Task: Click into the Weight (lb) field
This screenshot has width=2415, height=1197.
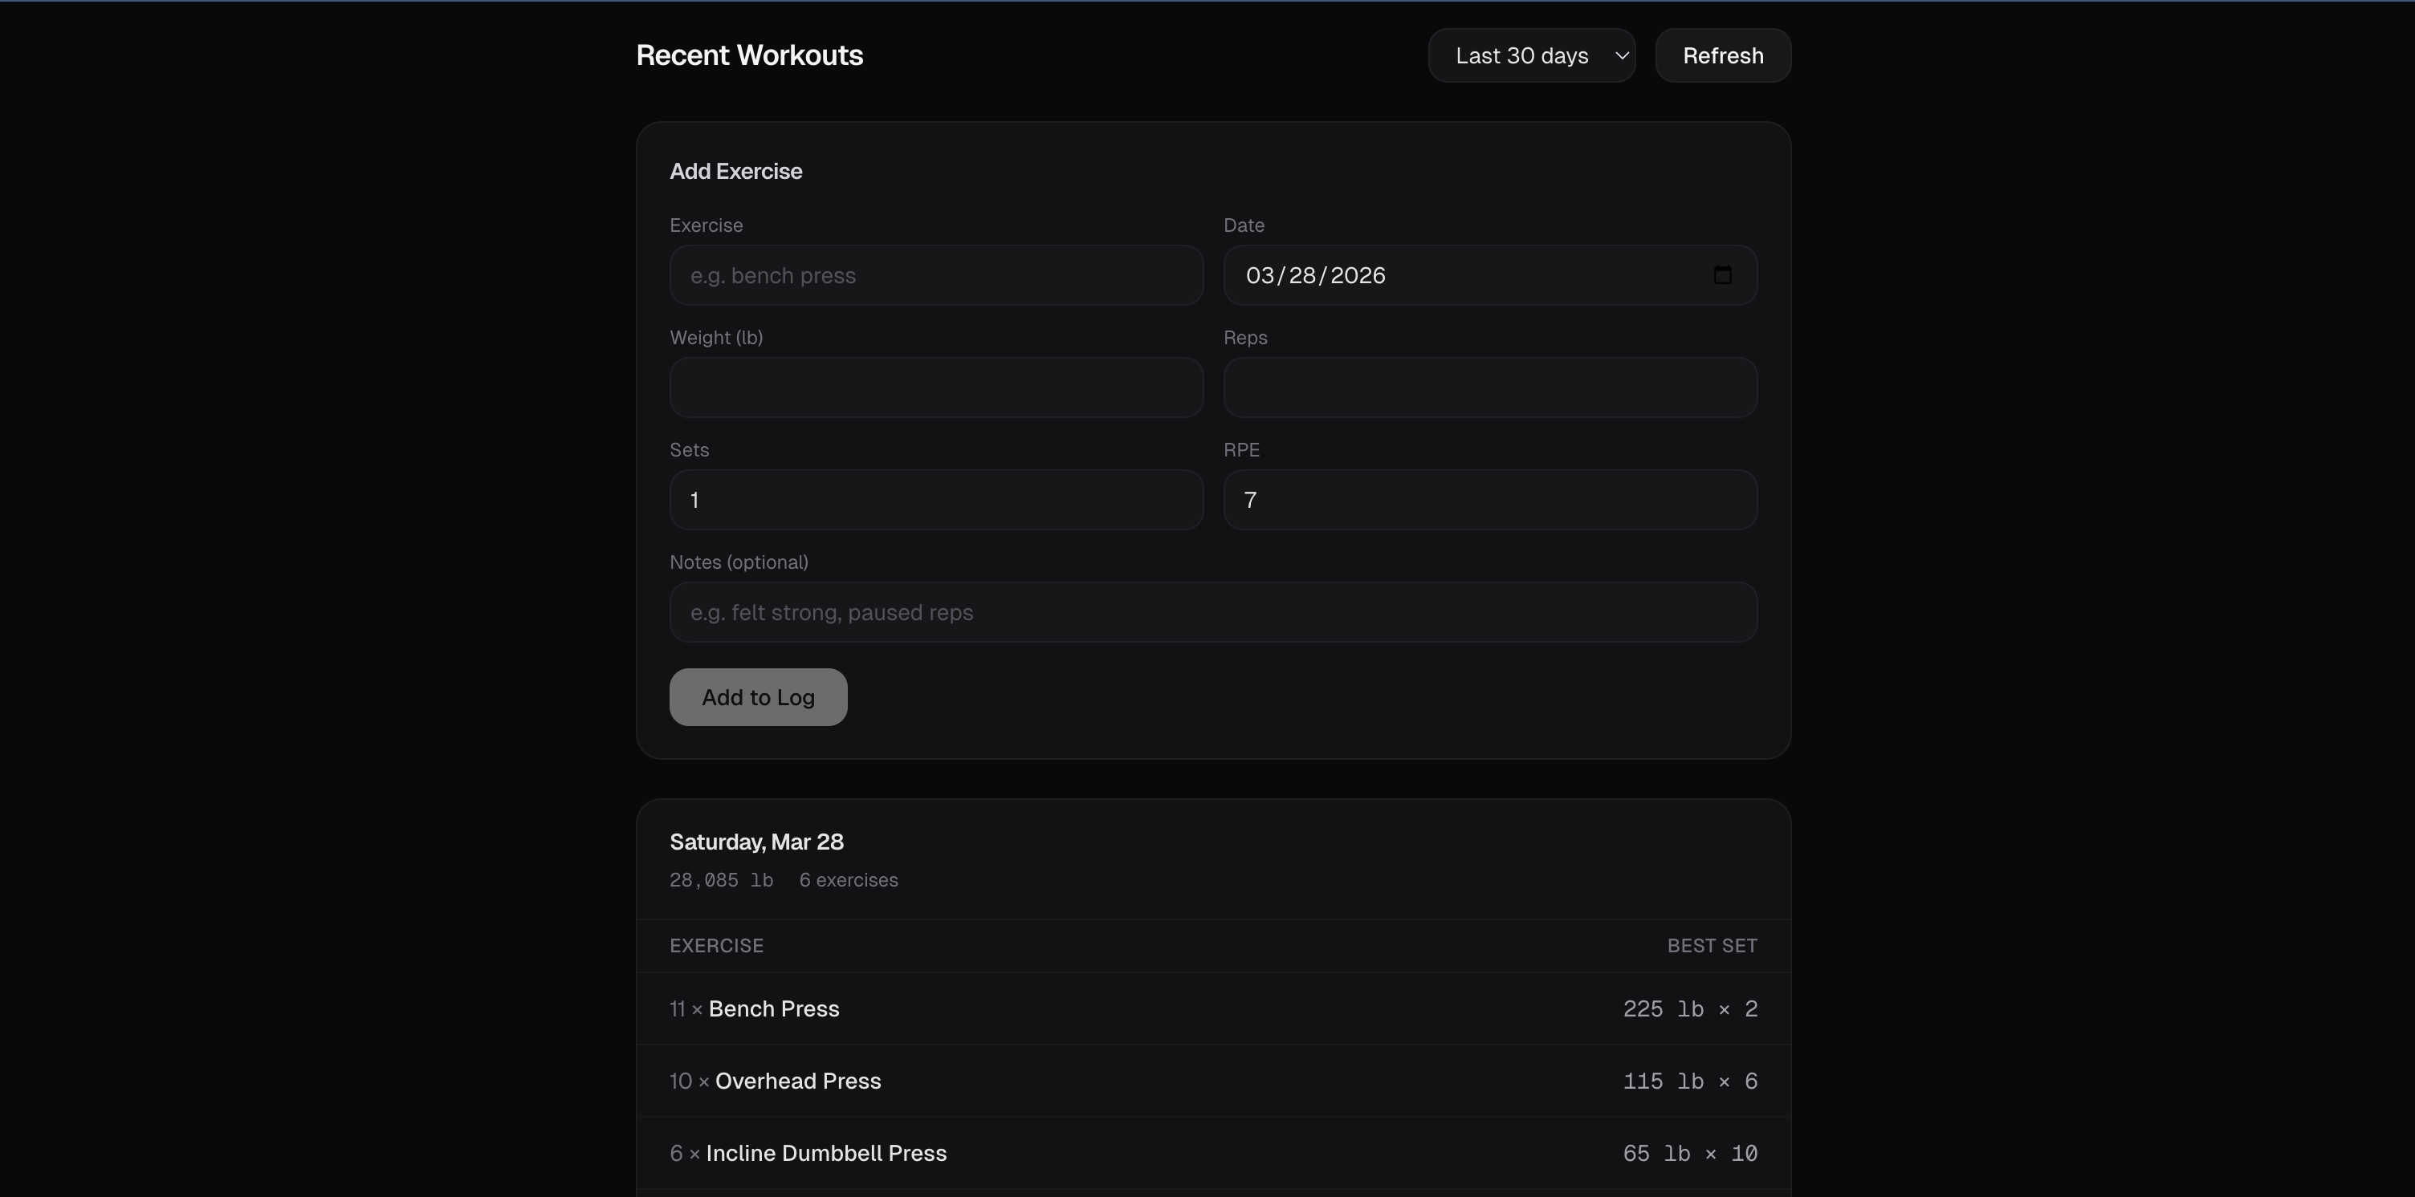Action: point(935,387)
